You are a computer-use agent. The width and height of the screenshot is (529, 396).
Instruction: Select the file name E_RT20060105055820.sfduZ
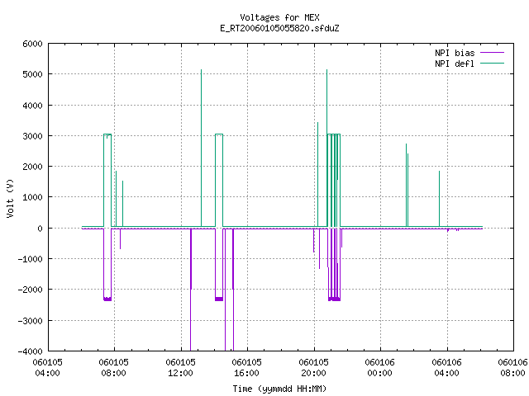point(279,28)
